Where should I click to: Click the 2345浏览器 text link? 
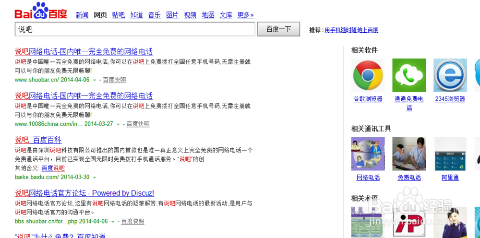[x=450, y=99]
